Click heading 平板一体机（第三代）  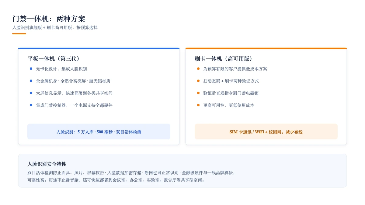tap(55, 59)
